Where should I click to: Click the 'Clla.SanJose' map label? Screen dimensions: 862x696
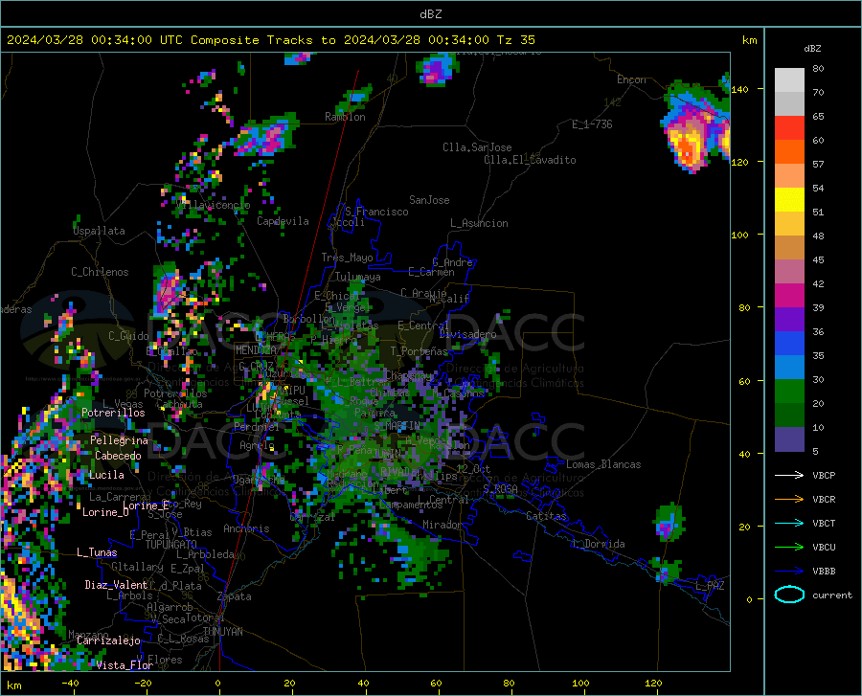[477, 147]
